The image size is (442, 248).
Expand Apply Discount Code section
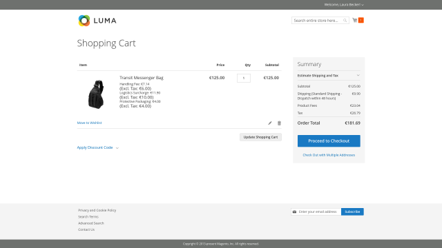point(97,147)
